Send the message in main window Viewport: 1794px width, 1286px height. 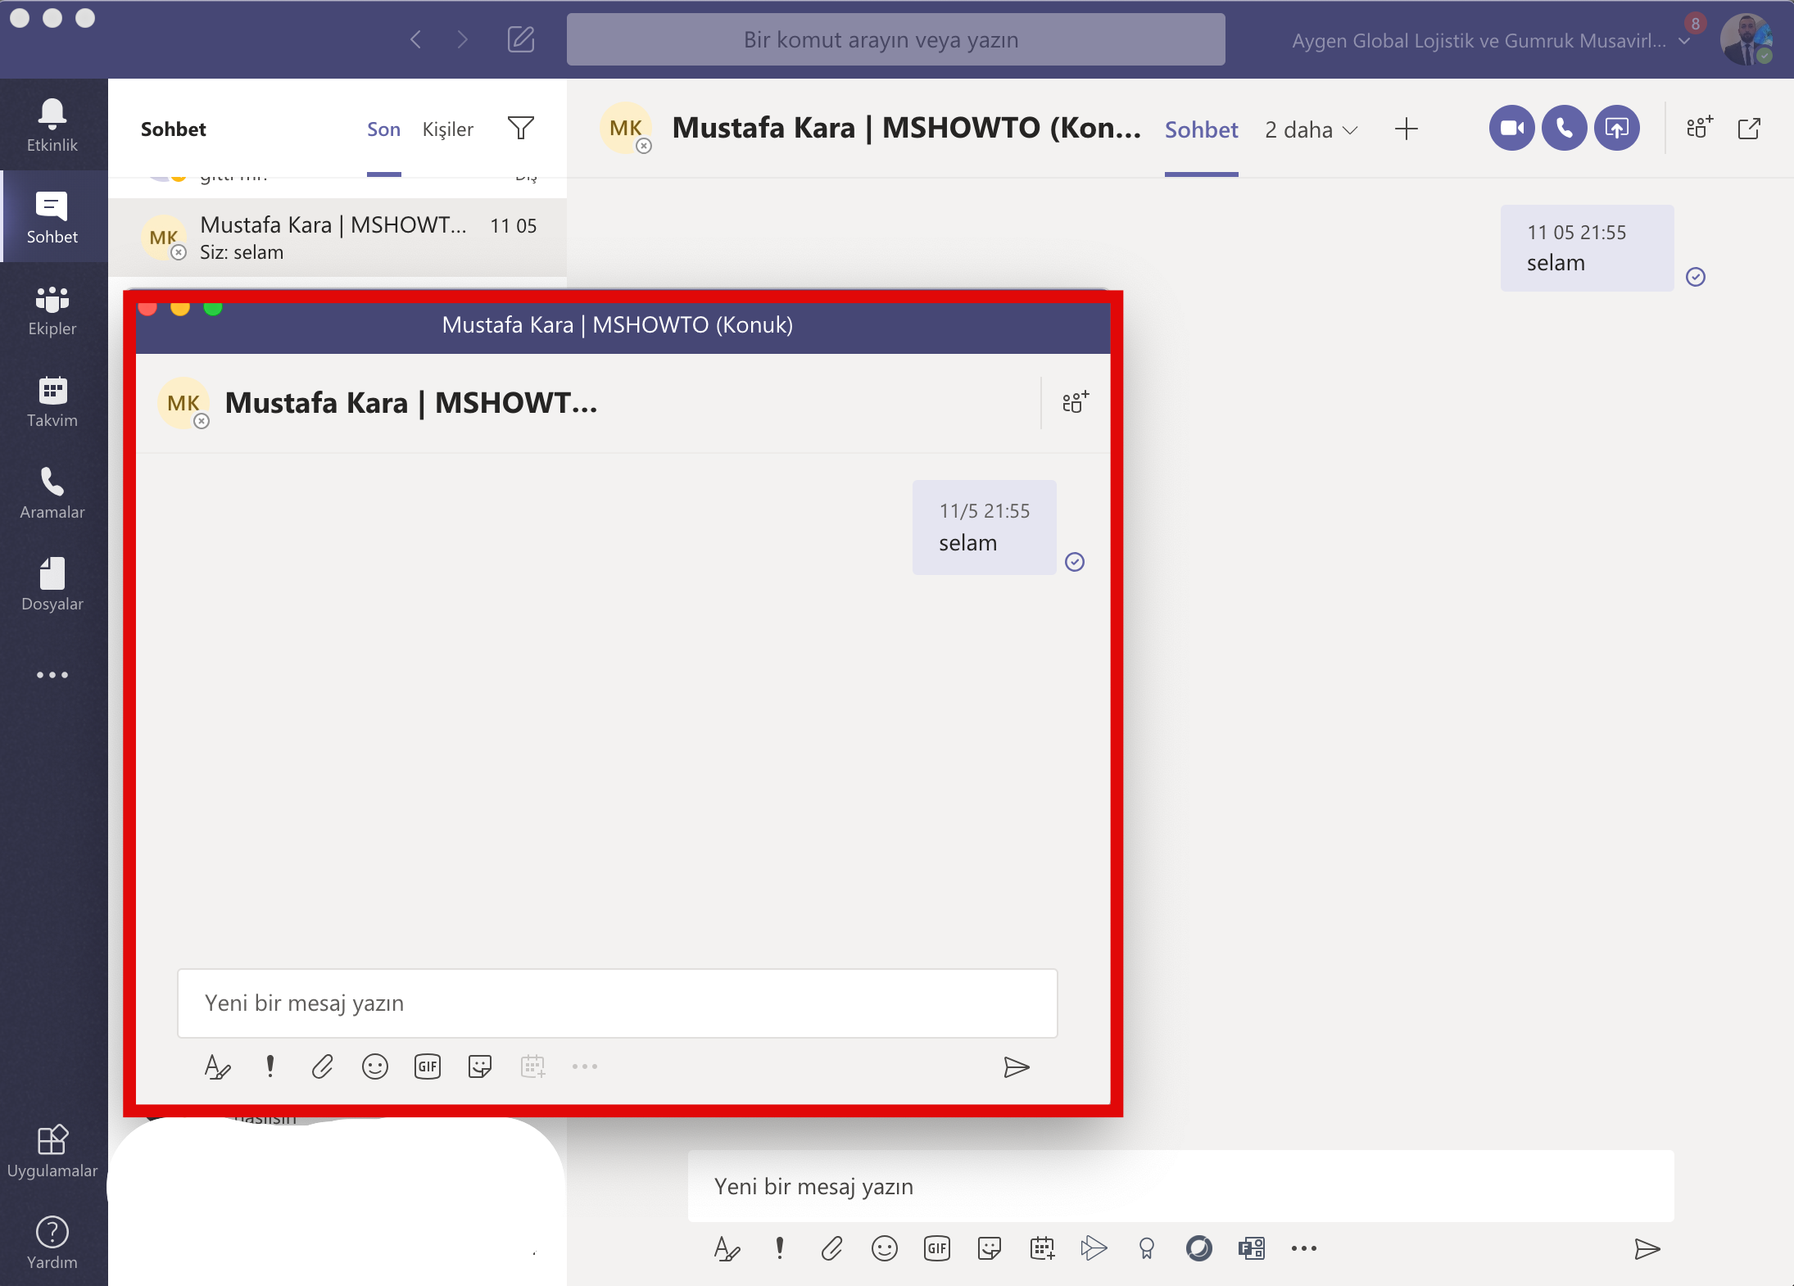pos(1647,1249)
